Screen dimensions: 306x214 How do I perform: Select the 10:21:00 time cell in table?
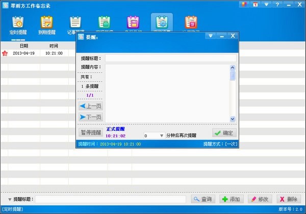(54, 53)
